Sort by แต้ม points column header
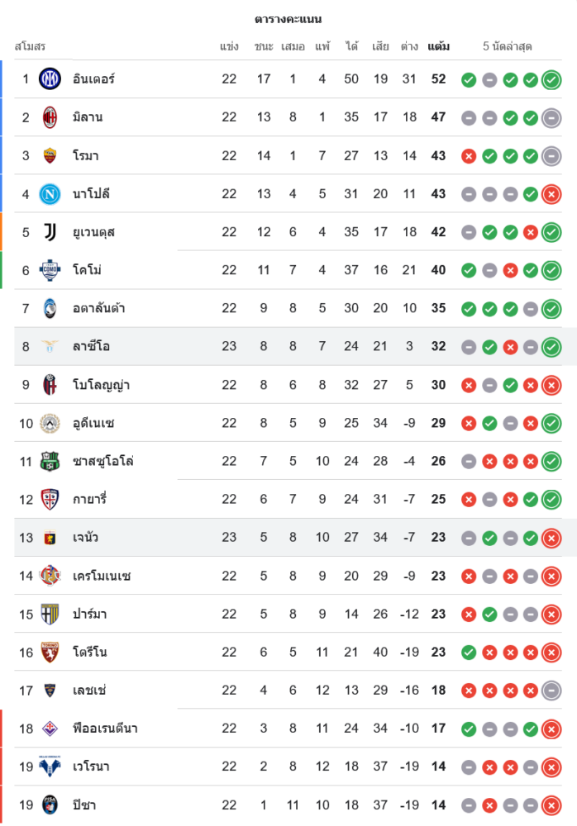This screenshot has width=577, height=826. click(438, 46)
